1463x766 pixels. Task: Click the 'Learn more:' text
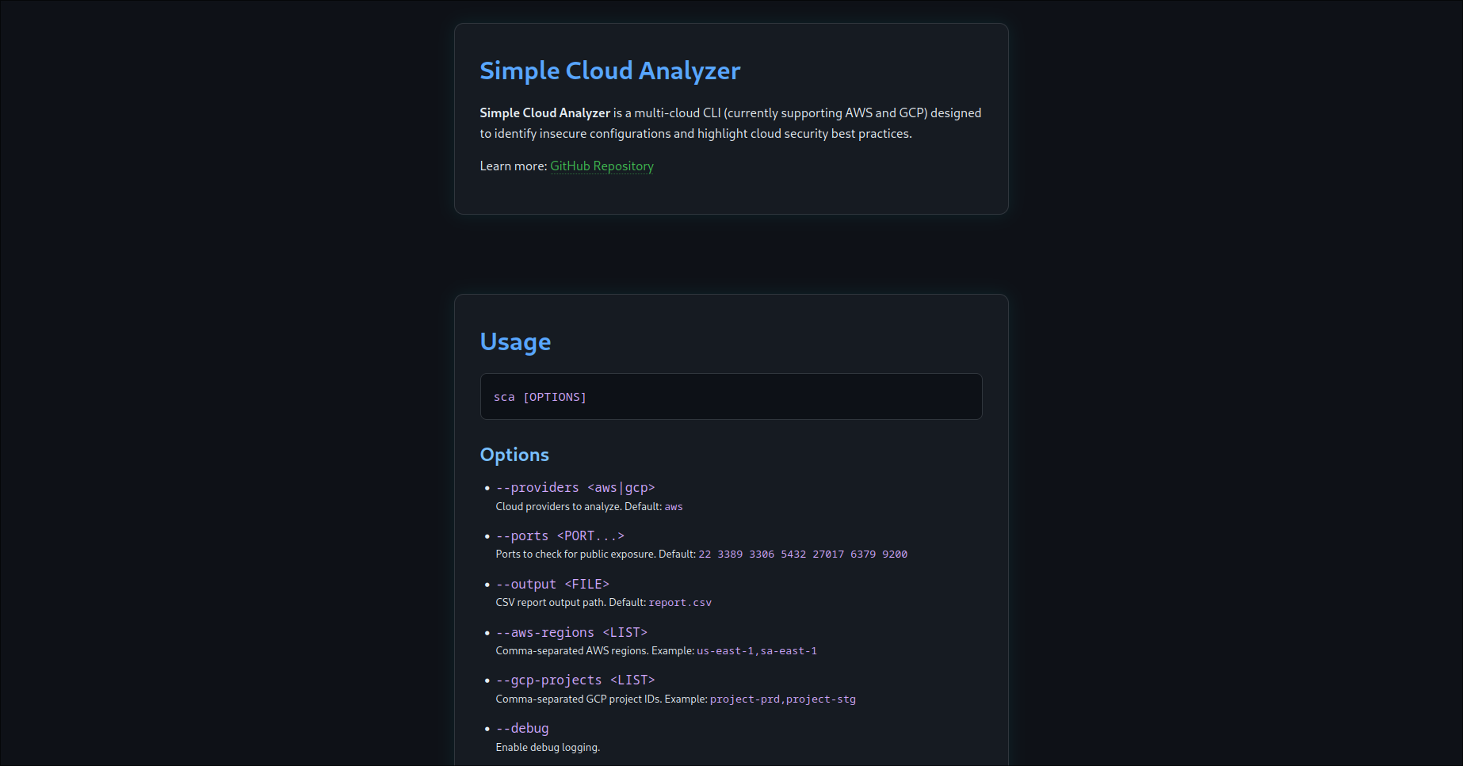(x=513, y=166)
